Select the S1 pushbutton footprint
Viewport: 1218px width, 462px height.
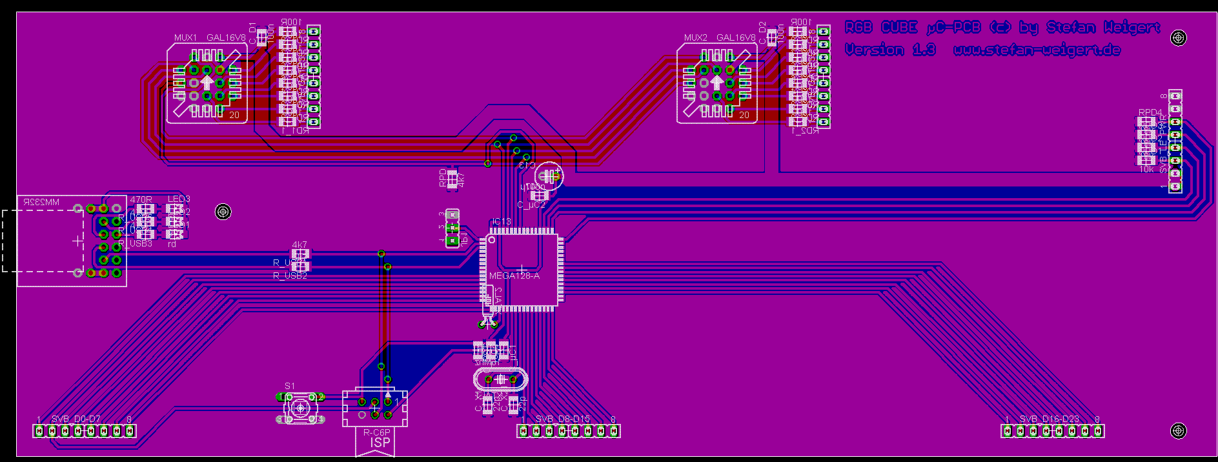(x=300, y=408)
